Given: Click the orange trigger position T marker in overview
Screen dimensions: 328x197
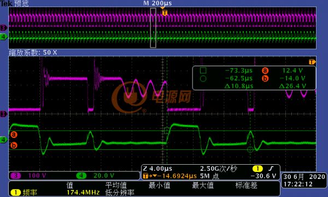Looking at the screenshot, I should coord(165,13).
